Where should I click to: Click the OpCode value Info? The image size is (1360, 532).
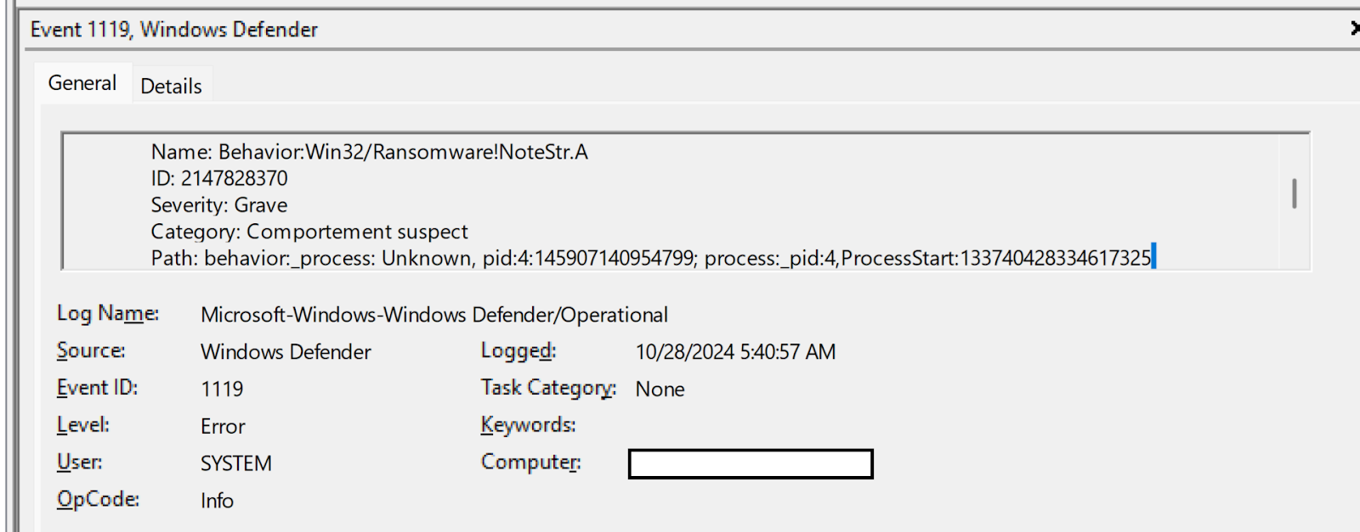pyautogui.click(x=217, y=501)
